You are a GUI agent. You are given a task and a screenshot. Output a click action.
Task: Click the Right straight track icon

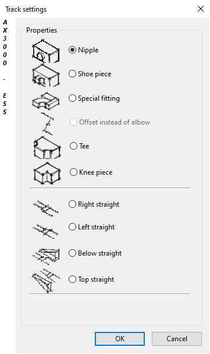pyautogui.click(x=46, y=208)
